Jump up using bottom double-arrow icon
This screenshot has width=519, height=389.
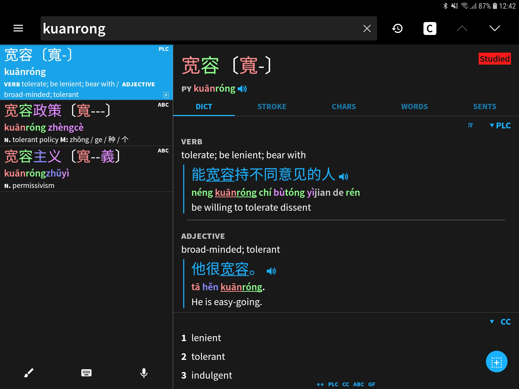(320, 384)
